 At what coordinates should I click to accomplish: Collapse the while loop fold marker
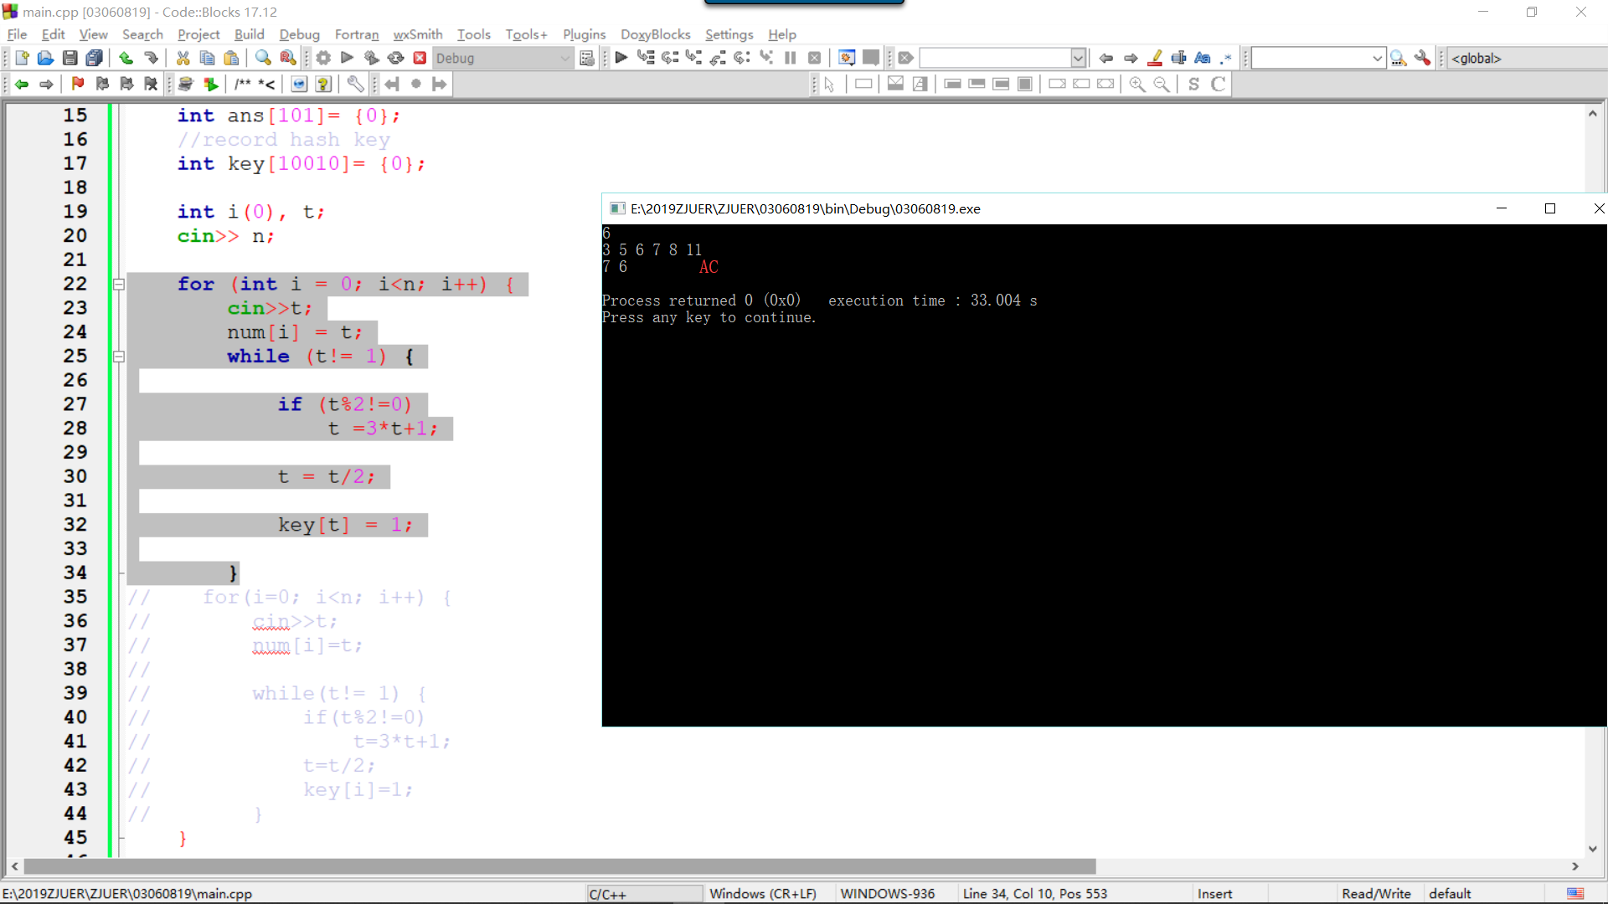pos(119,357)
